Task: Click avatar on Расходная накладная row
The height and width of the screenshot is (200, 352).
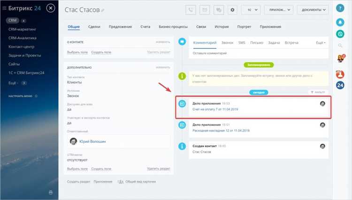Action: click(x=322, y=125)
